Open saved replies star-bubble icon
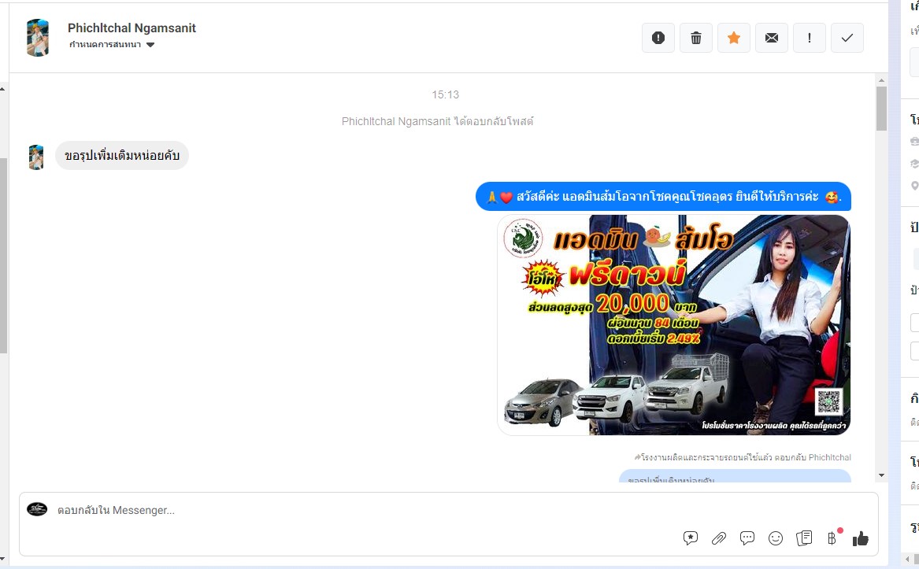 (x=691, y=538)
